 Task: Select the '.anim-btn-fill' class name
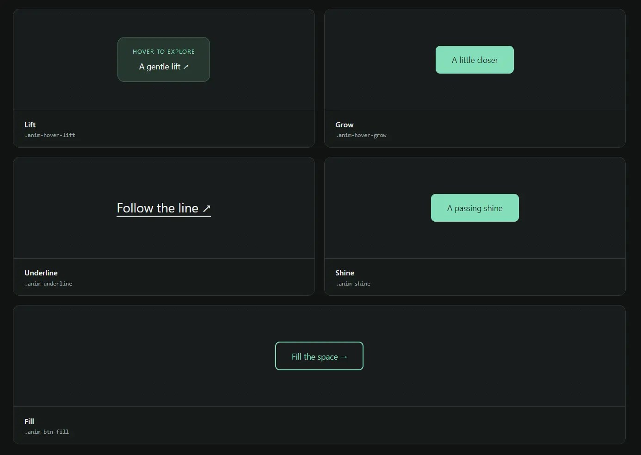coord(47,432)
